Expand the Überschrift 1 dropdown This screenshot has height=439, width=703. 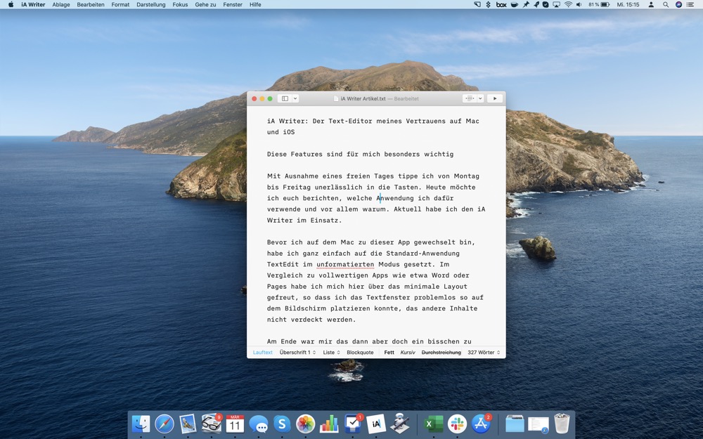297,353
